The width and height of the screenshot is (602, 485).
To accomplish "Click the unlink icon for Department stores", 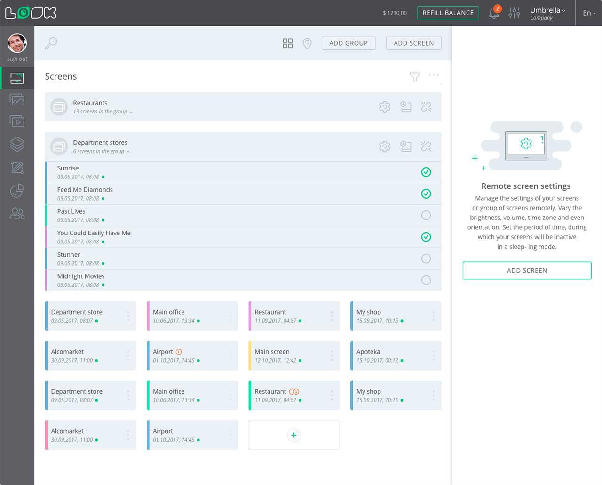I will 426,146.
